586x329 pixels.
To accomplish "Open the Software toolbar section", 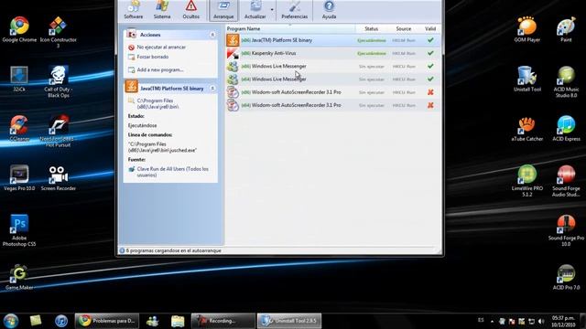I will 134,10.
